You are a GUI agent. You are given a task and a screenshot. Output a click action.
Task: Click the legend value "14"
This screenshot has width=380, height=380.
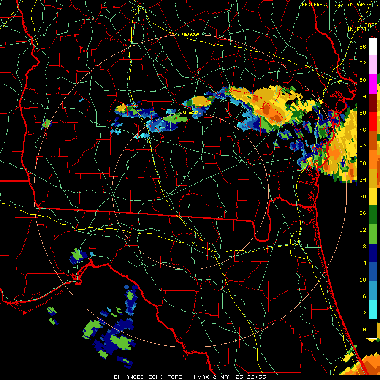click(x=363, y=263)
